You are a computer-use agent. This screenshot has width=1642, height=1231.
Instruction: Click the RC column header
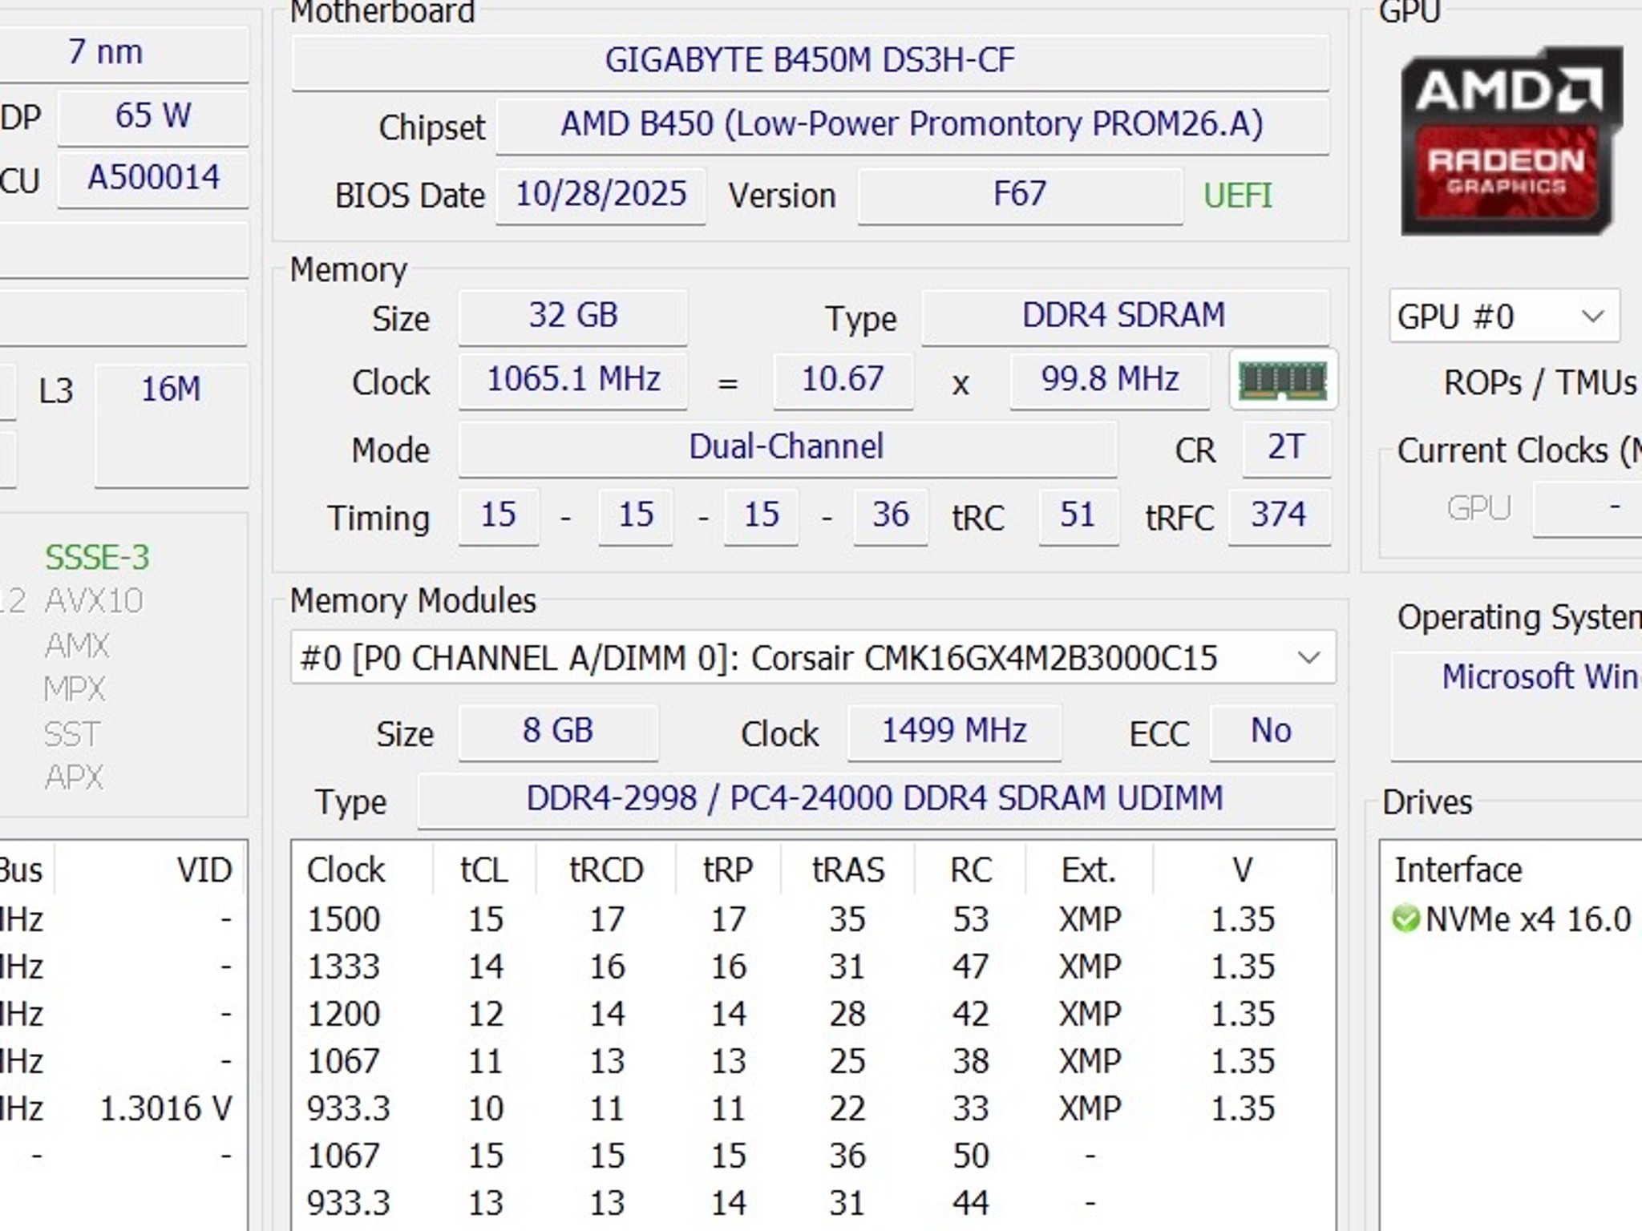click(x=970, y=870)
